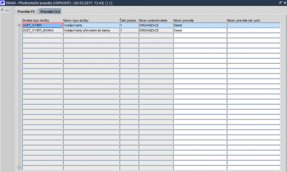The height and width of the screenshot is (172, 287).
Task: Click the scroll up arrow of the table
Action: click(x=19, y=25)
